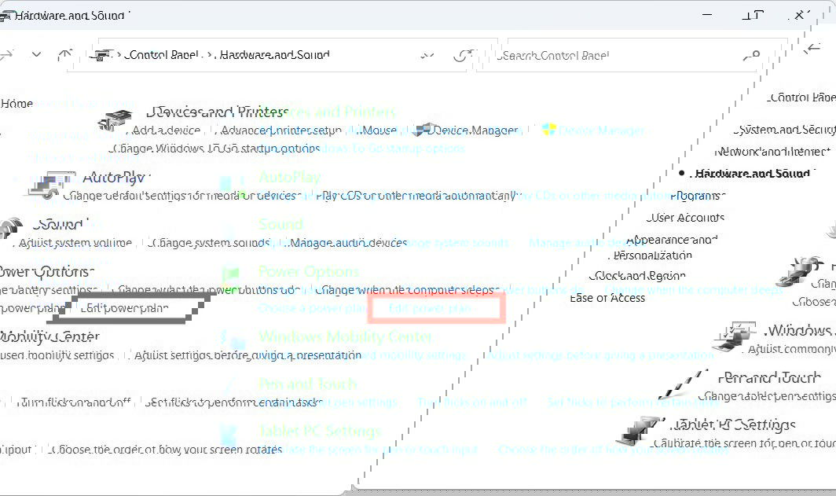Open Network and Internet in the sidebar
836x496 pixels.
(772, 152)
